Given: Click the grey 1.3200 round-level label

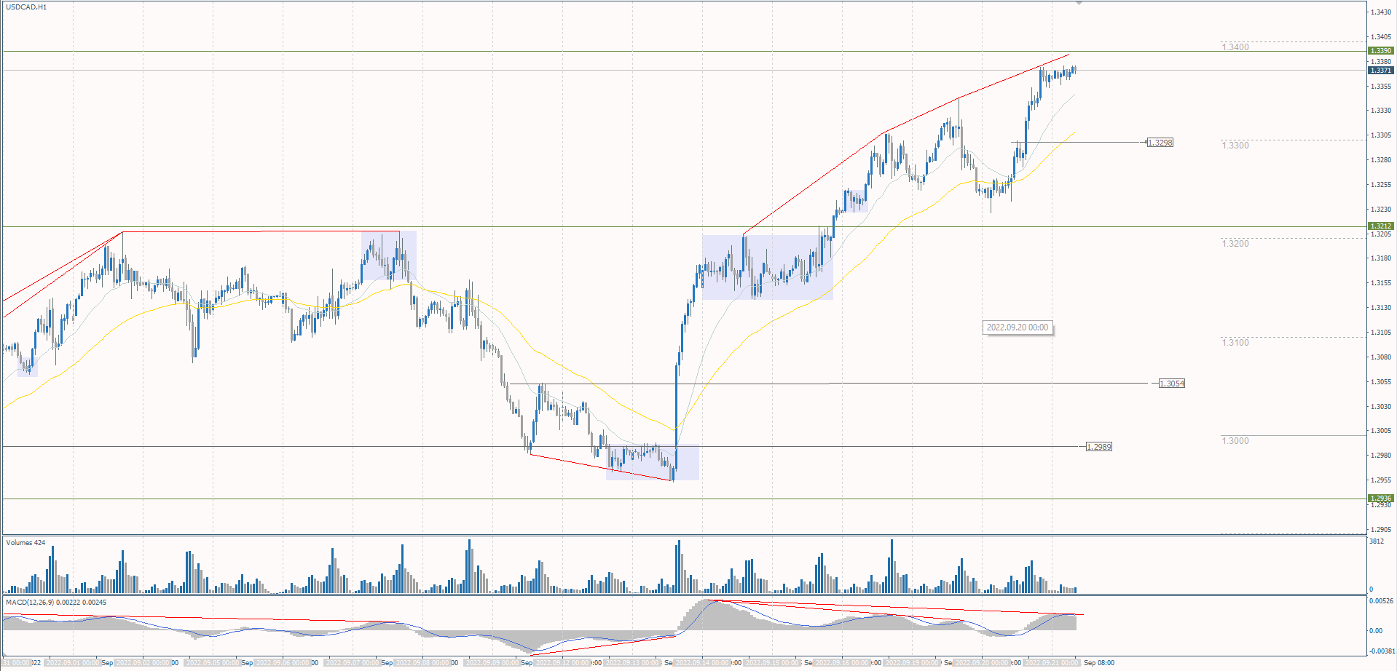Looking at the screenshot, I should coord(1235,244).
